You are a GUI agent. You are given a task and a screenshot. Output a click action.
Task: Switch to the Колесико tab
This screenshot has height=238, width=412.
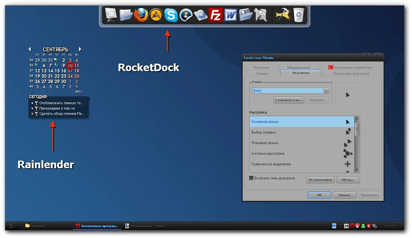261,67
